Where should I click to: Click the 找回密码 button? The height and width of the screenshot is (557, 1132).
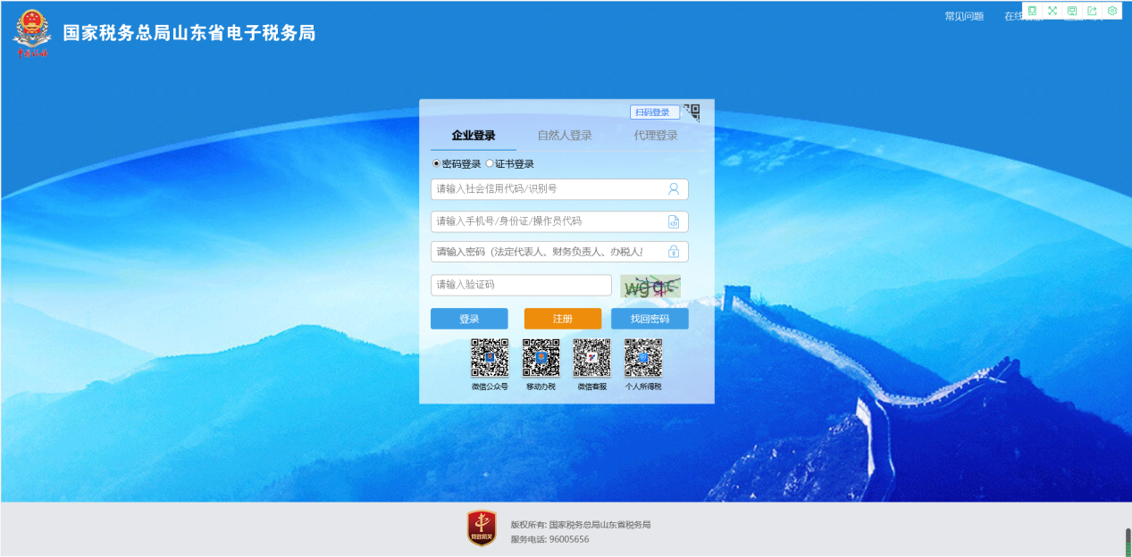tap(650, 319)
